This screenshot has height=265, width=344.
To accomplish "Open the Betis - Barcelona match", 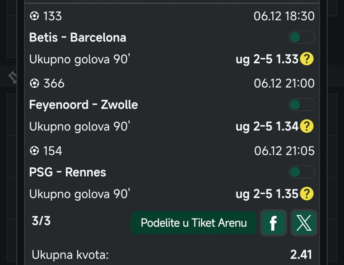I will pos(77,38).
